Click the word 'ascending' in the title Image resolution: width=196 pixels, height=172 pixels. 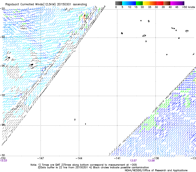point(80,4)
